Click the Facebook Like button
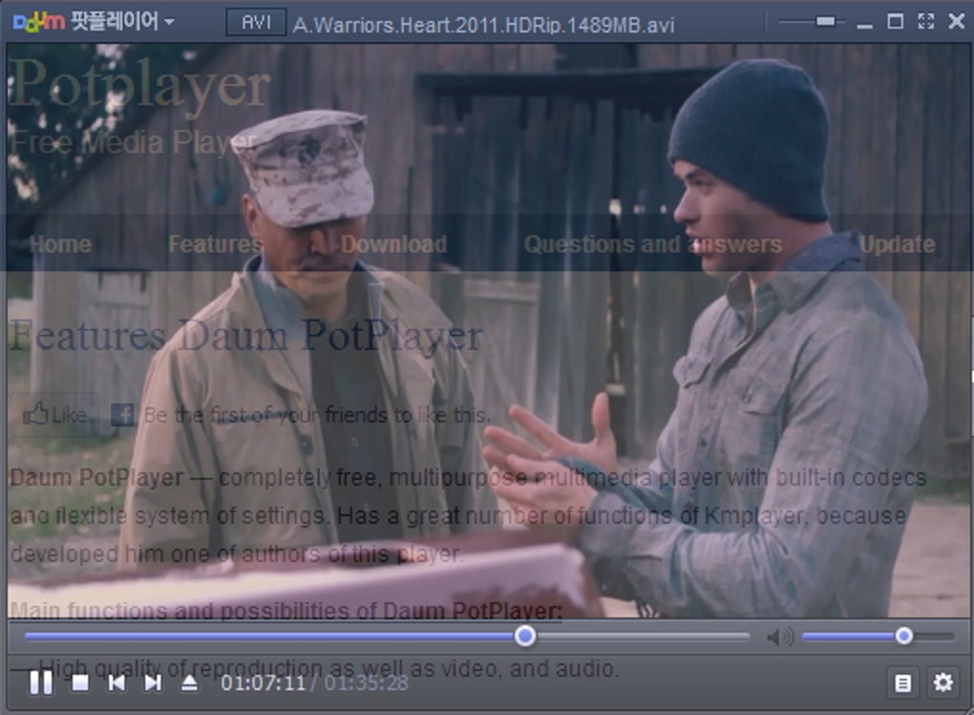This screenshot has height=715, width=974. pyautogui.click(x=54, y=414)
